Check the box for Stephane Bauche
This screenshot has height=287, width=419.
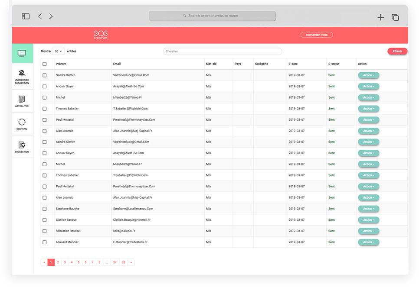click(45, 209)
